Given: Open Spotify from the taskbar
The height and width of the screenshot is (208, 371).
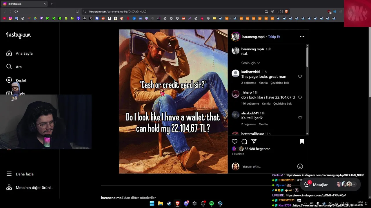Looking at the screenshot, I should tap(212, 203).
